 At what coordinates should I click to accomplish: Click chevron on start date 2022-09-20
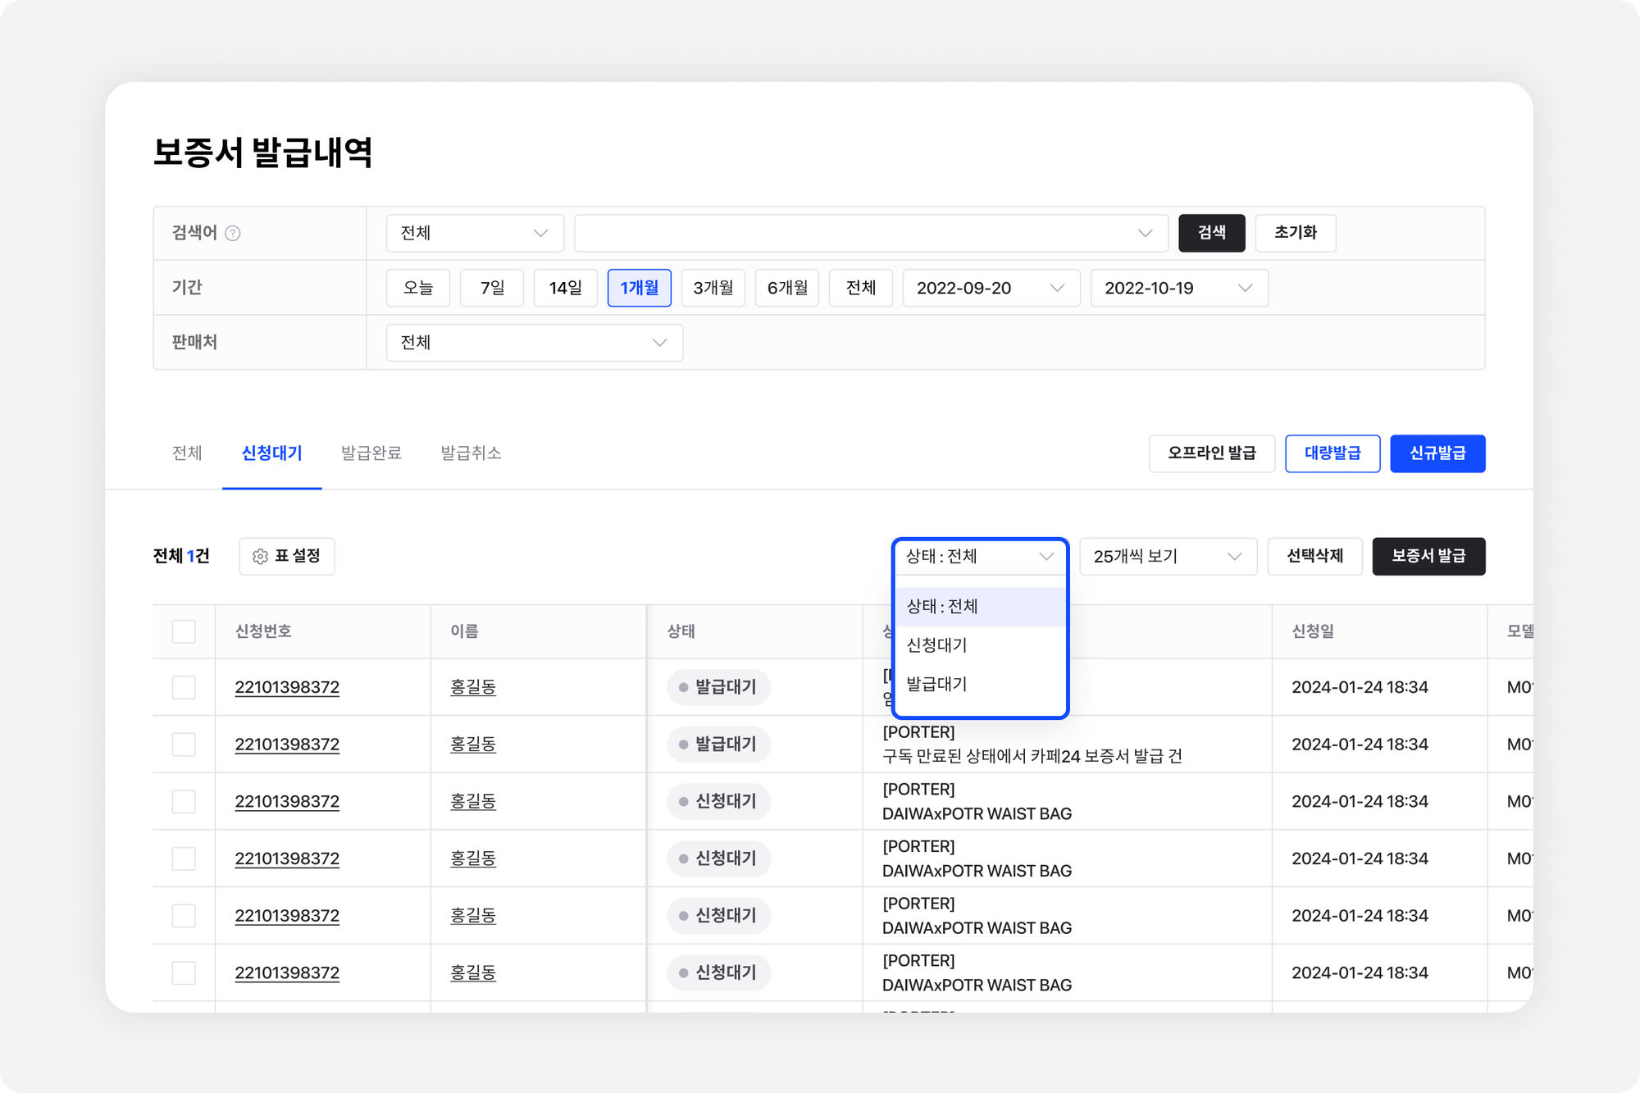tap(1057, 289)
